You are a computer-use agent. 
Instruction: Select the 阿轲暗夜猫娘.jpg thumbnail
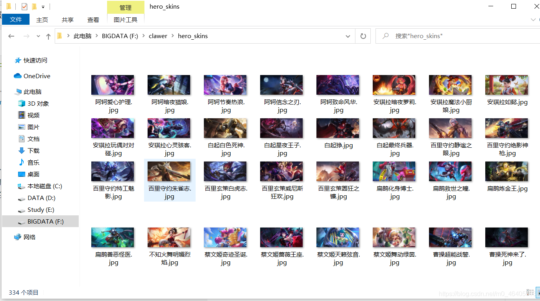click(x=169, y=85)
